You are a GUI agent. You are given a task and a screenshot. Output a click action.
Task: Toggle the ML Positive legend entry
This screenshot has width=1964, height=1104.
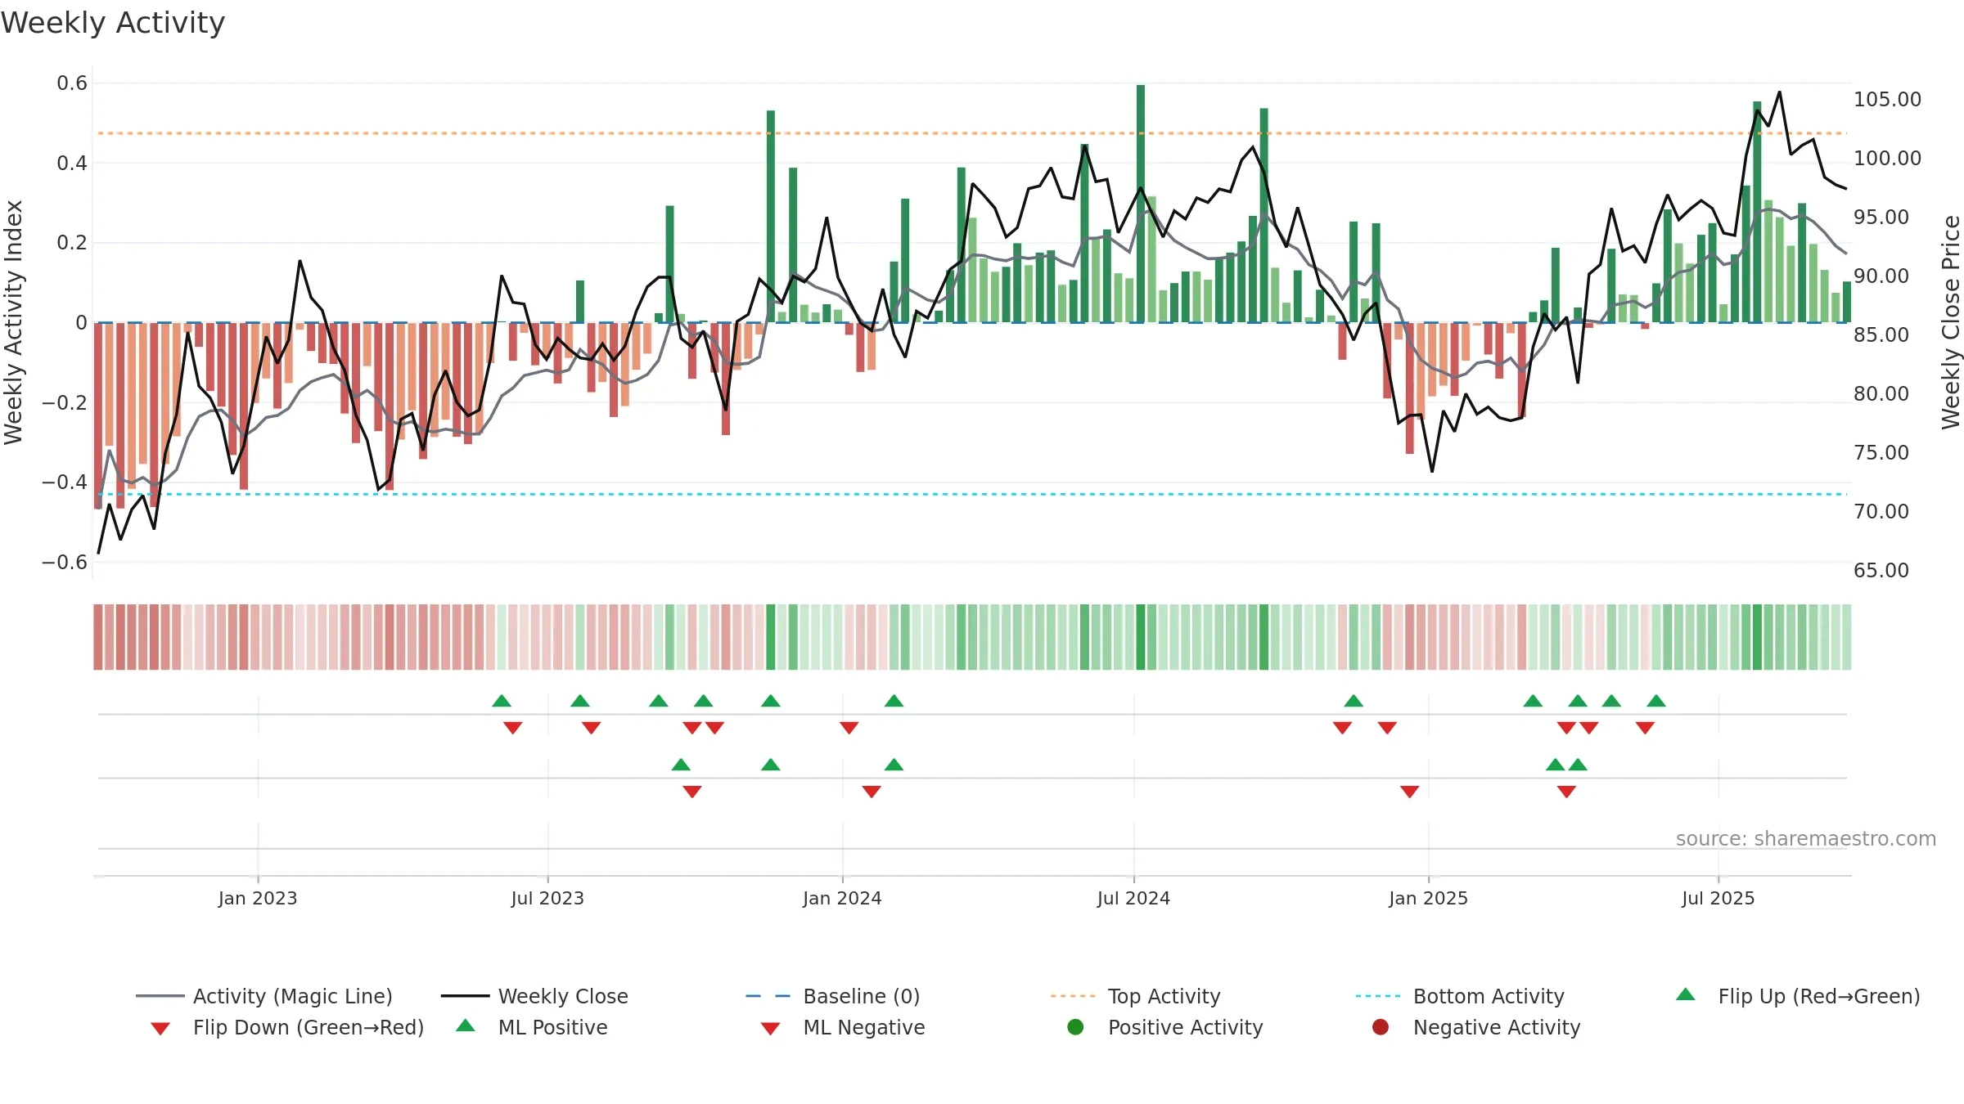(532, 1027)
